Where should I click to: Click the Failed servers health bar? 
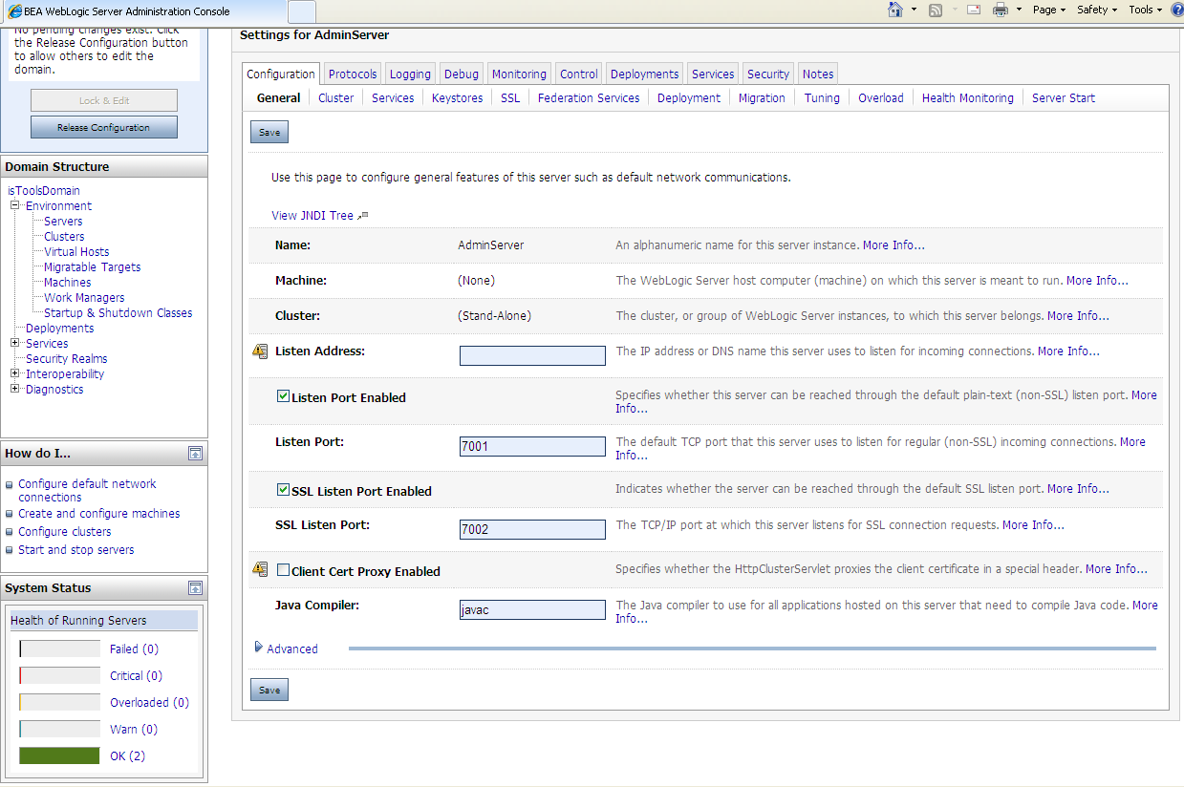tap(59, 649)
